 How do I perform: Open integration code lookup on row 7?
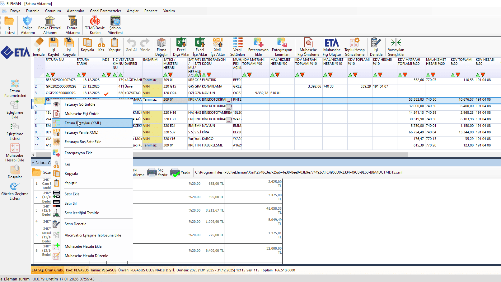(x=229, y=120)
